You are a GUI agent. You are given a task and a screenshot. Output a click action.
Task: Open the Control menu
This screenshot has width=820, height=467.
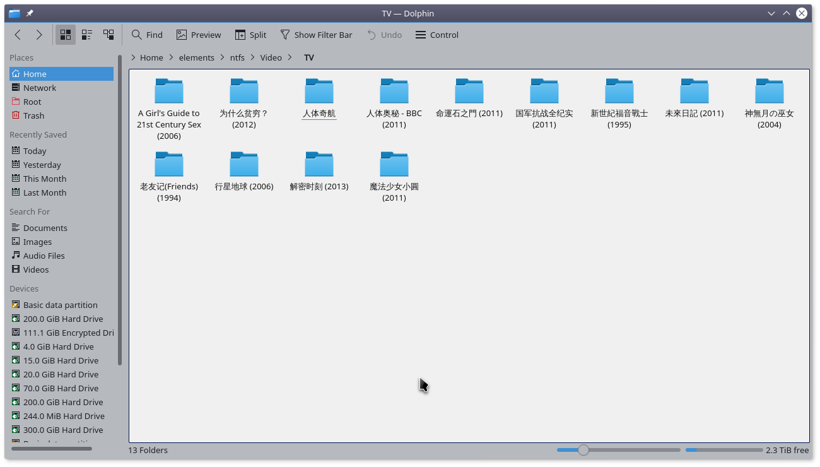pyautogui.click(x=437, y=35)
